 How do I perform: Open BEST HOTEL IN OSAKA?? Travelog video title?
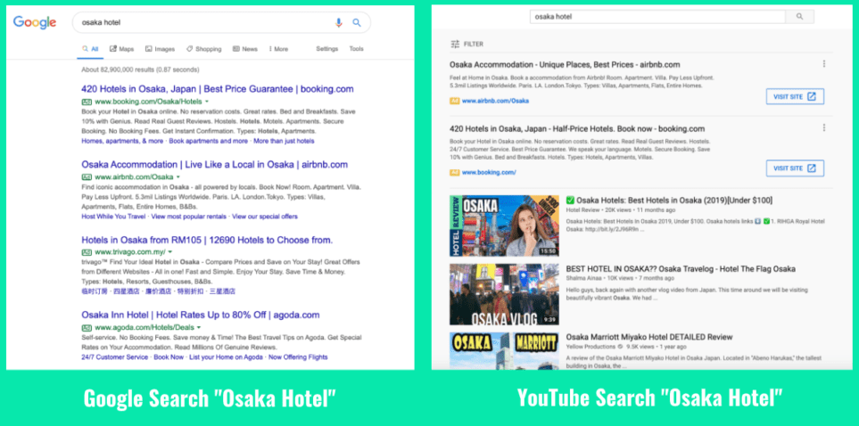click(681, 269)
